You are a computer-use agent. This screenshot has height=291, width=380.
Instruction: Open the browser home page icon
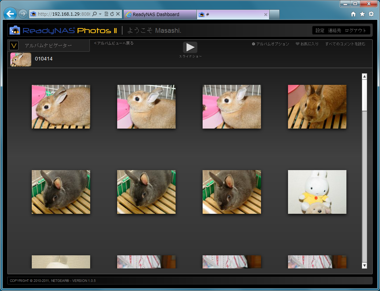[x=353, y=14]
